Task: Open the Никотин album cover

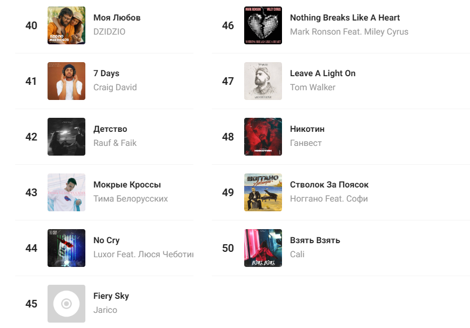Action: click(263, 137)
